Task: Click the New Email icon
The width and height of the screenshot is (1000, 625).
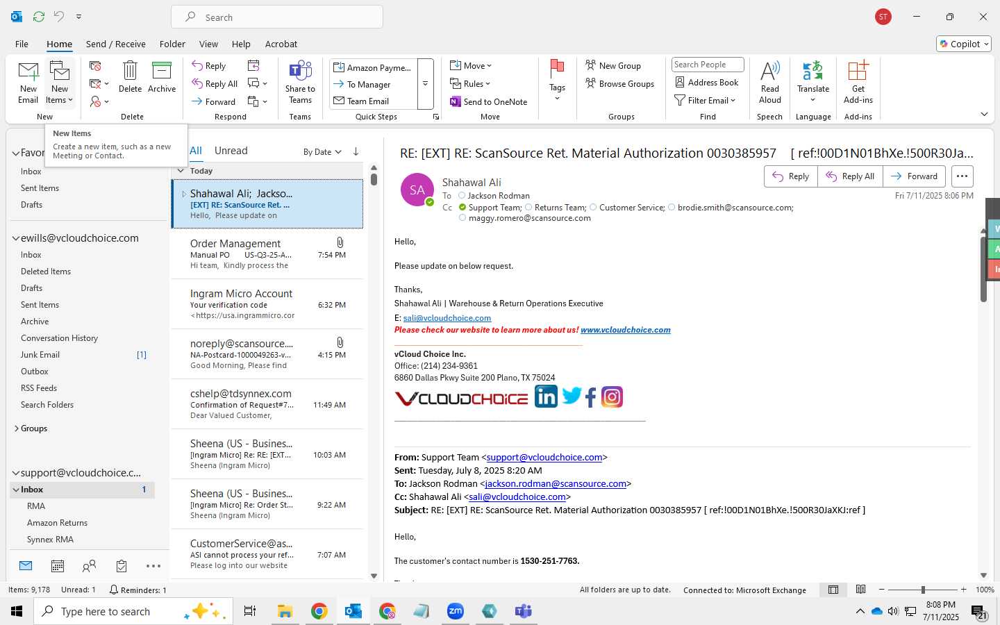Action: [x=28, y=83]
